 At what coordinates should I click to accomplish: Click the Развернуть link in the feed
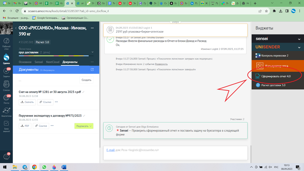(161, 64)
